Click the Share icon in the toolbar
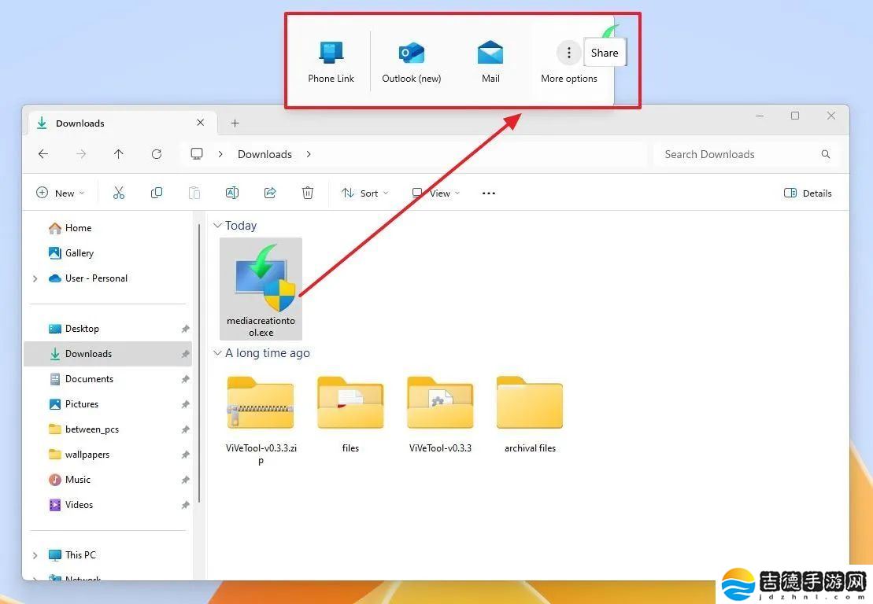 [270, 192]
